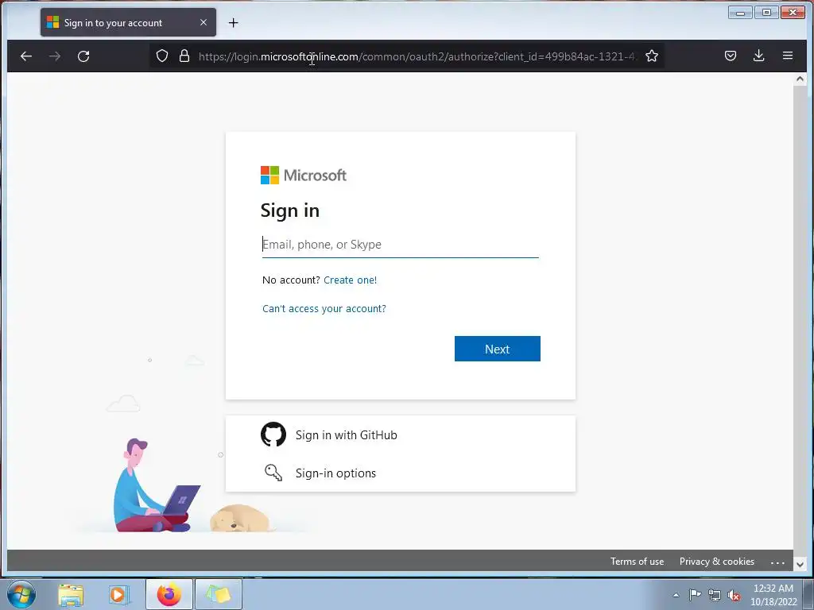Open Privacy & cookies link

pyautogui.click(x=717, y=562)
